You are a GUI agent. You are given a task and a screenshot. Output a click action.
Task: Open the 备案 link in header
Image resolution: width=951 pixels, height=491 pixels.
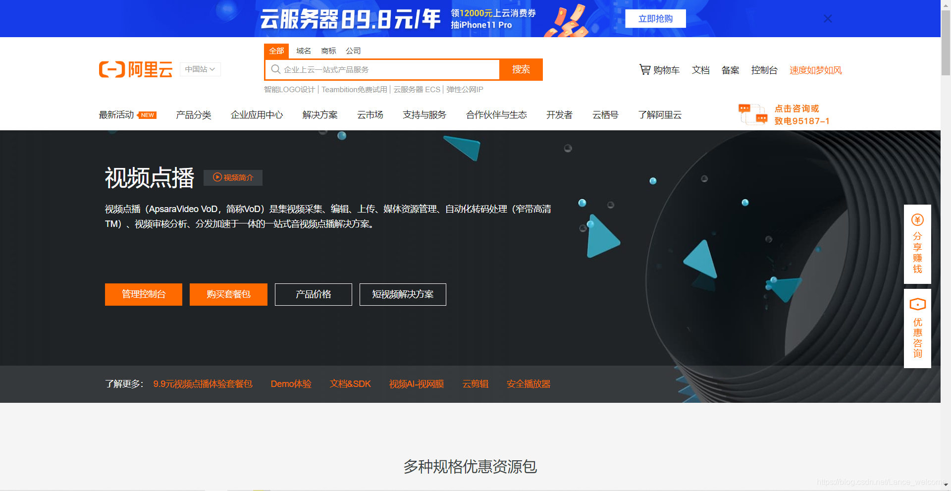[x=730, y=70]
